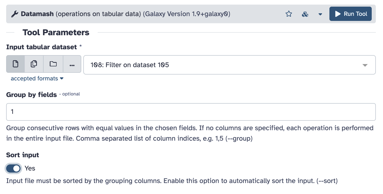The image size is (383, 194).
Task: Open the tool versions cubes icon
Action: pos(305,14)
